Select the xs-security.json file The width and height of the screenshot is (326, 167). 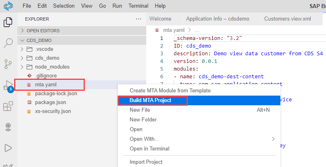[x=53, y=111]
